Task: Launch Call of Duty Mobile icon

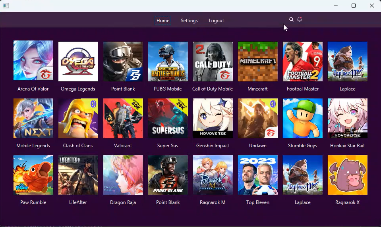Action: [x=213, y=62]
